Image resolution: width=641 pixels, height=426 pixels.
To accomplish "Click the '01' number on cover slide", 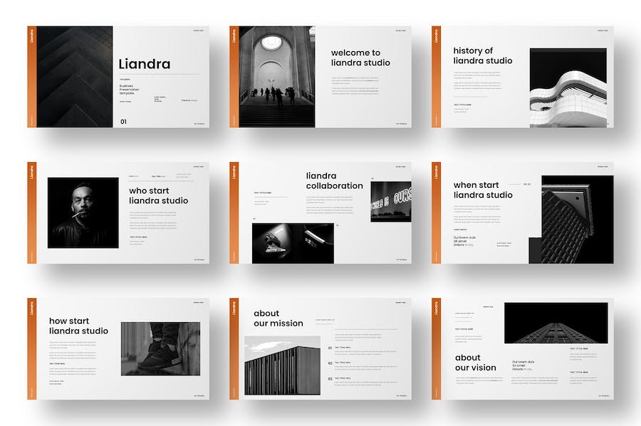I will tap(123, 122).
